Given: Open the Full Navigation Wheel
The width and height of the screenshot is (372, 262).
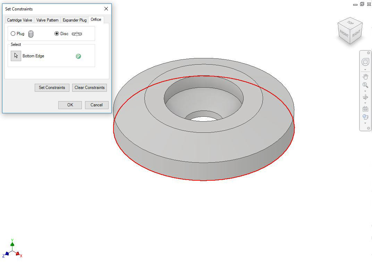Looking at the screenshot, I should (365, 62).
